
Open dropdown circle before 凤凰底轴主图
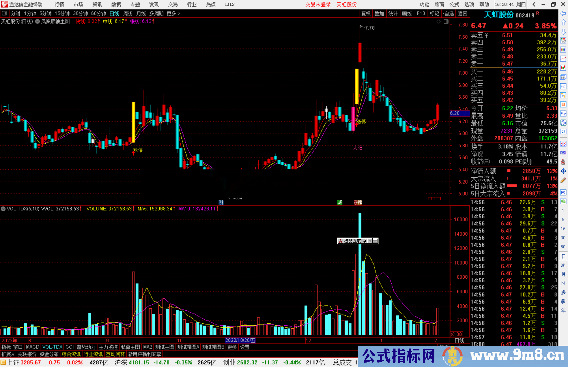38,22
